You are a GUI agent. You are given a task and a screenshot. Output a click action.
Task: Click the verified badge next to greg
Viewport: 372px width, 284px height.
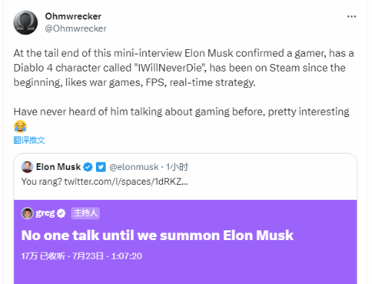(61, 213)
